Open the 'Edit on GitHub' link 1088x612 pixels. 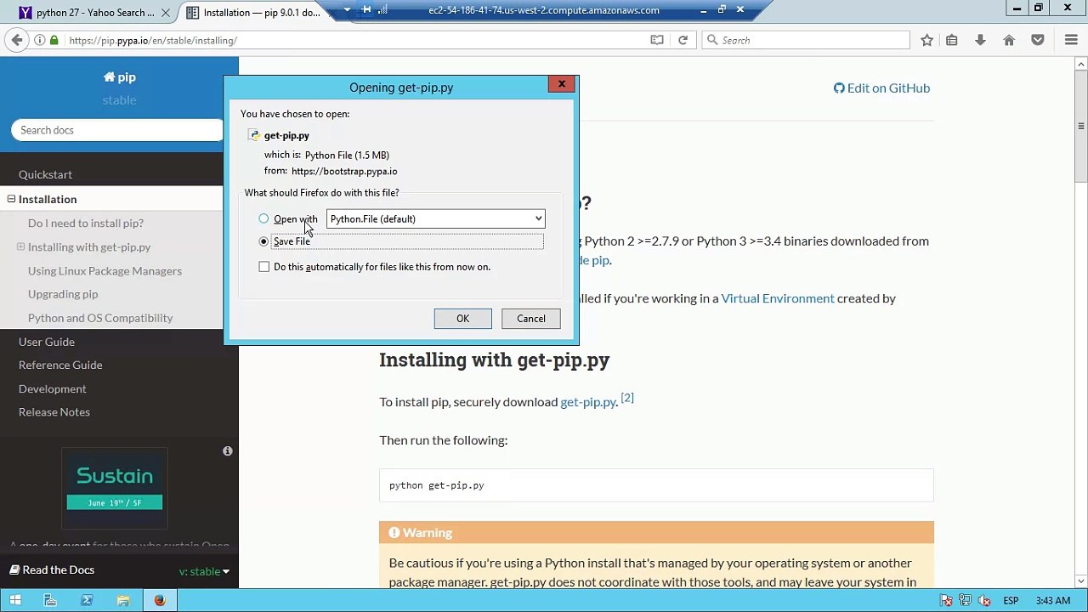click(881, 88)
